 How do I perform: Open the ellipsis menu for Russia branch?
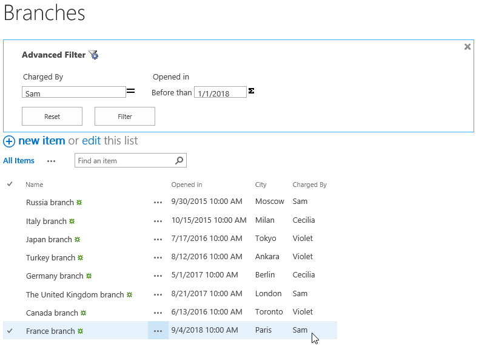[158, 203]
